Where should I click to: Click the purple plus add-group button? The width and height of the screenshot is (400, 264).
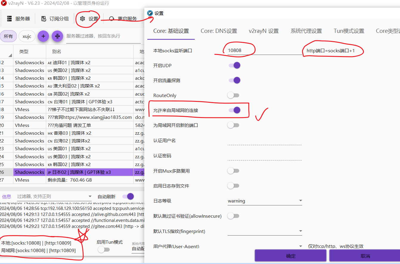(43, 36)
